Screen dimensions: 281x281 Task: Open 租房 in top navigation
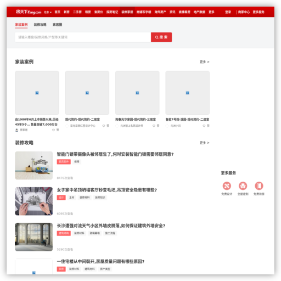(88, 12)
